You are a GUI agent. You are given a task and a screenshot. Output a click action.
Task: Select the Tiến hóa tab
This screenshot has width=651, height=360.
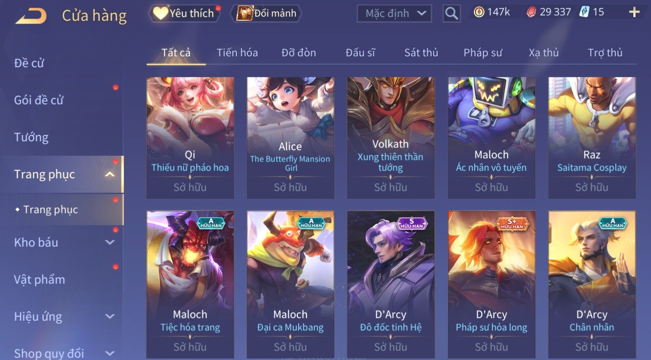pyautogui.click(x=237, y=53)
